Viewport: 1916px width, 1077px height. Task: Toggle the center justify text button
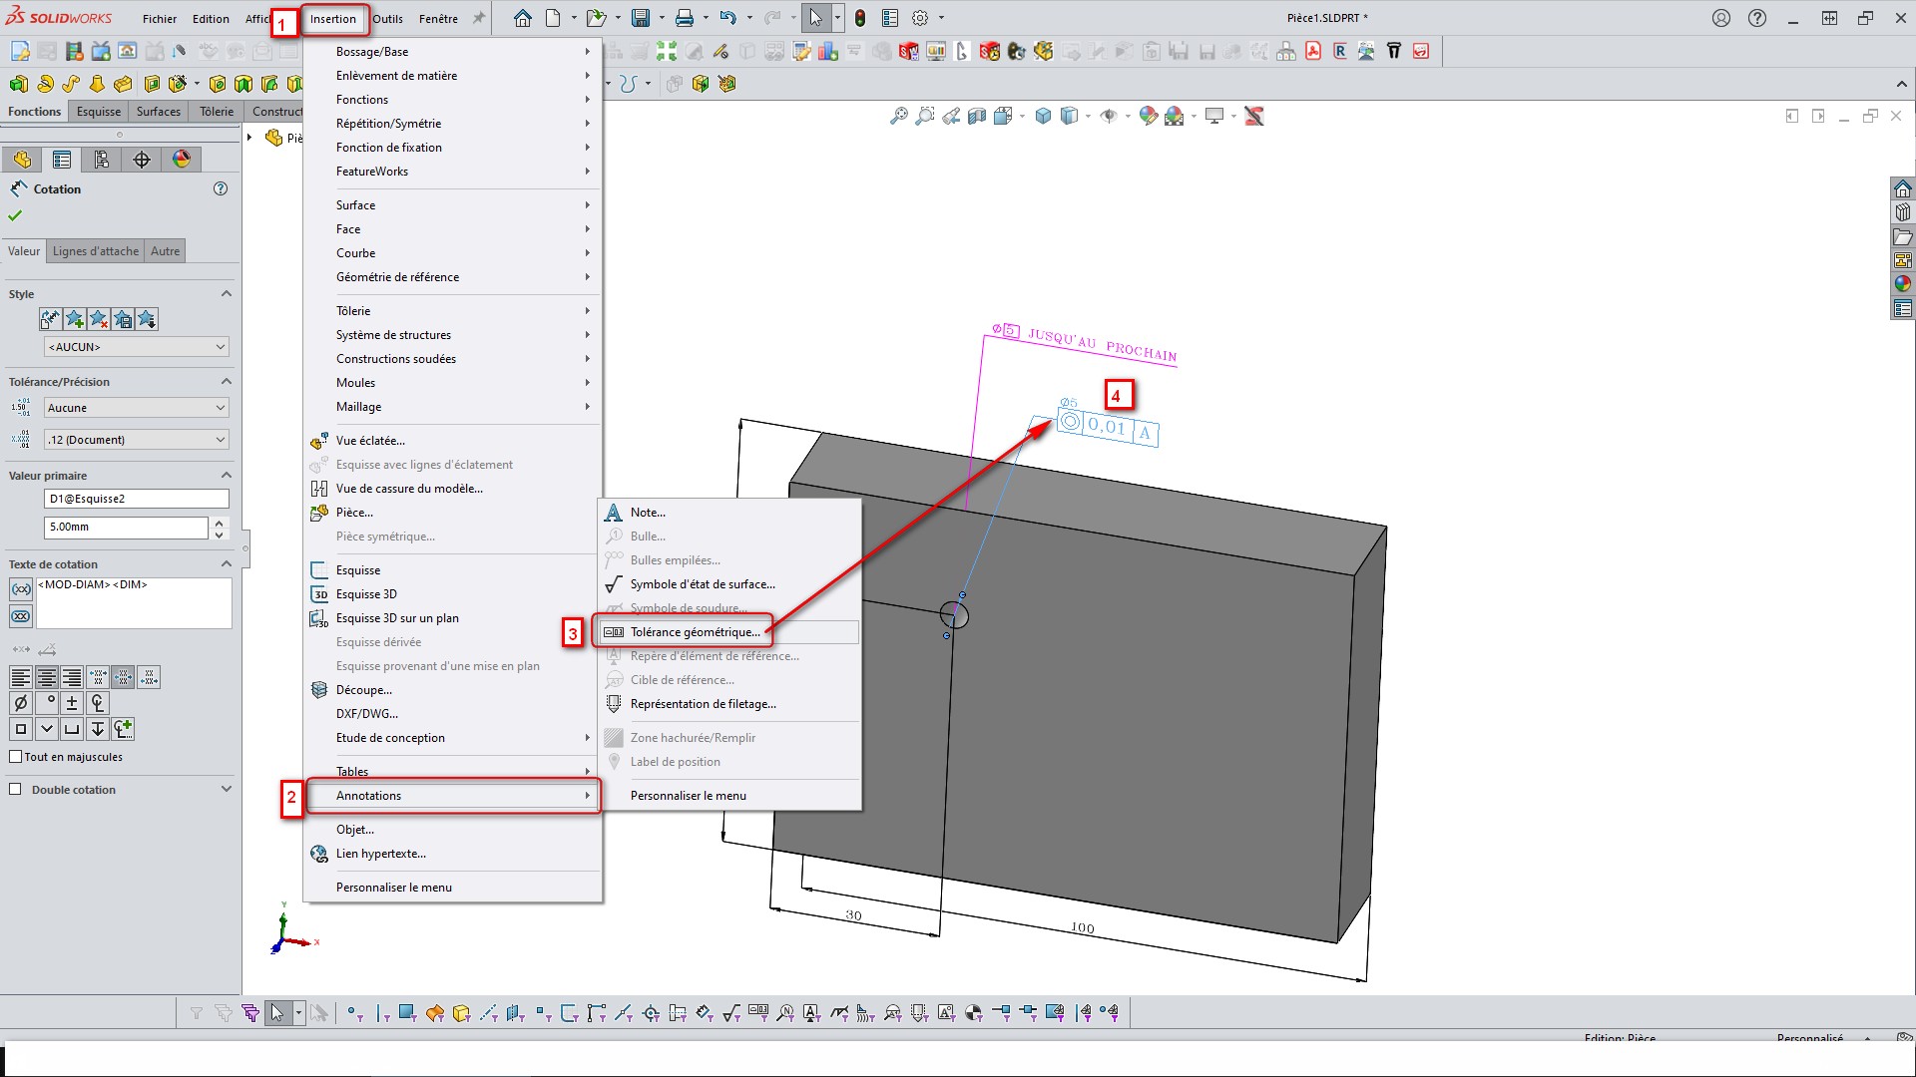tap(46, 678)
